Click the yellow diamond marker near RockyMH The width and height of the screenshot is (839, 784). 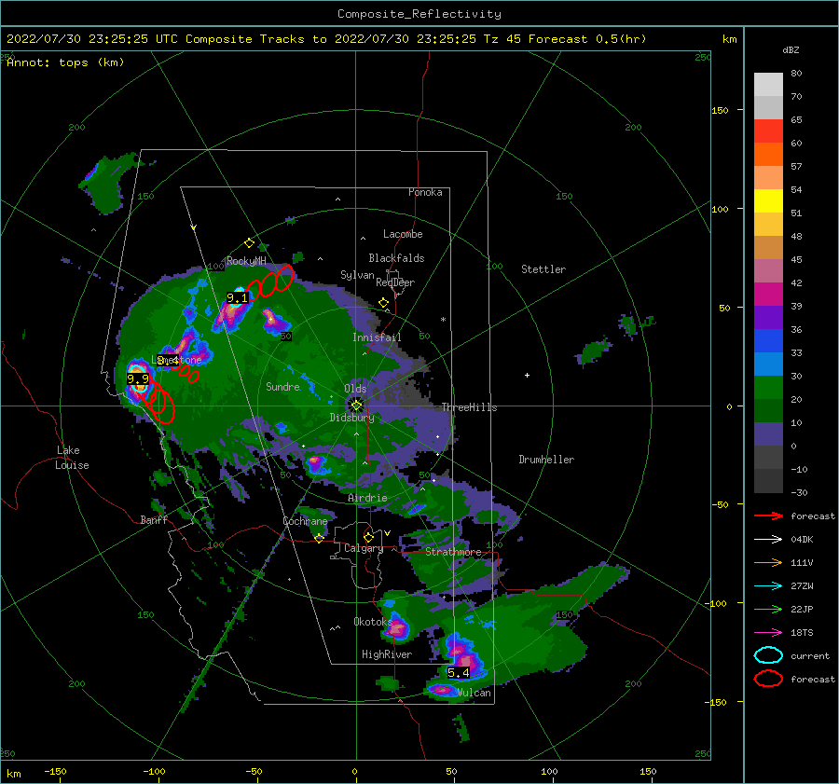[x=249, y=243]
